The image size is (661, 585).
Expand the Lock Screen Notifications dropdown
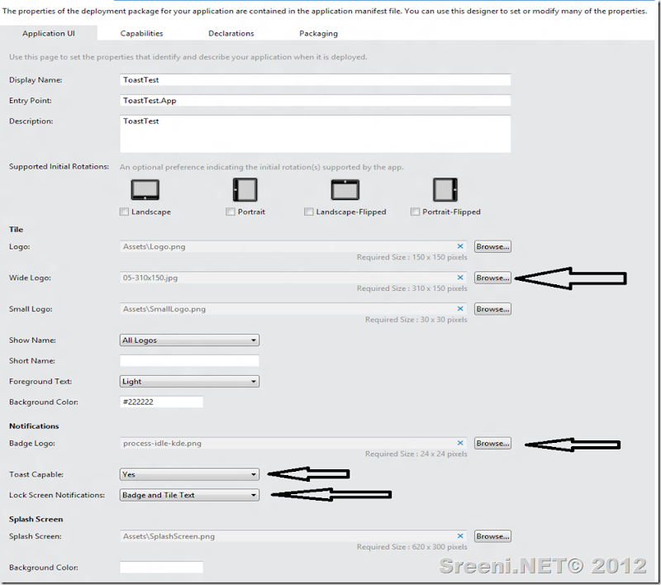[189, 495]
